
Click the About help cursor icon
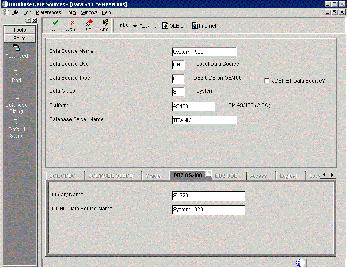pyautogui.click(x=105, y=23)
